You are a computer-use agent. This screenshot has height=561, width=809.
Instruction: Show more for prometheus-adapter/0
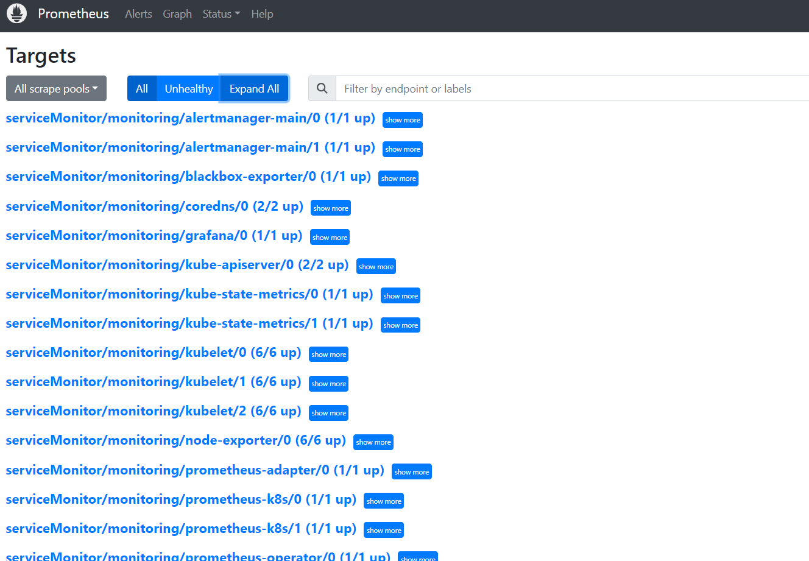(412, 471)
